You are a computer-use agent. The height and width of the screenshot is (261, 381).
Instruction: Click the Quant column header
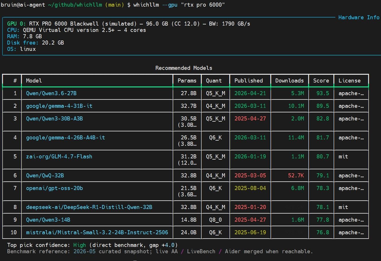[x=214, y=81]
